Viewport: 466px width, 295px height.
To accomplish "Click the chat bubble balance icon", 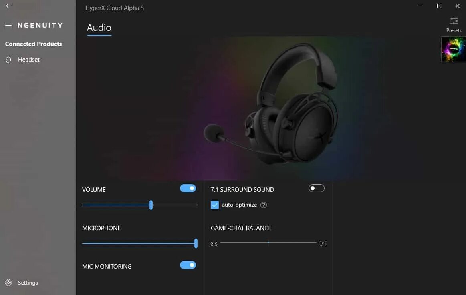I will click(x=323, y=244).
